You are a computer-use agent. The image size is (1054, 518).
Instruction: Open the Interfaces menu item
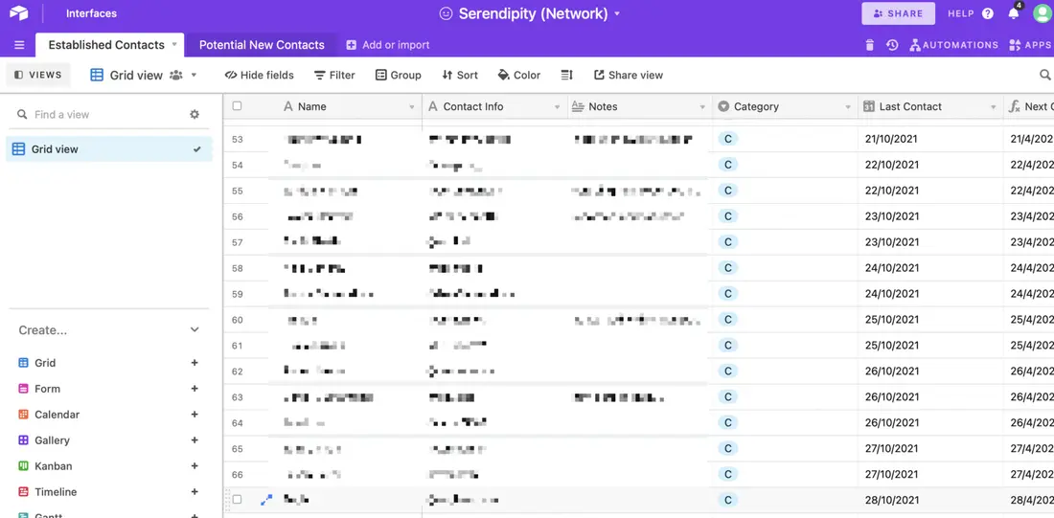click(x=91, y=13)
